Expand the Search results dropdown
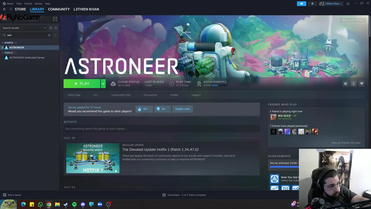 click(45, 28)
